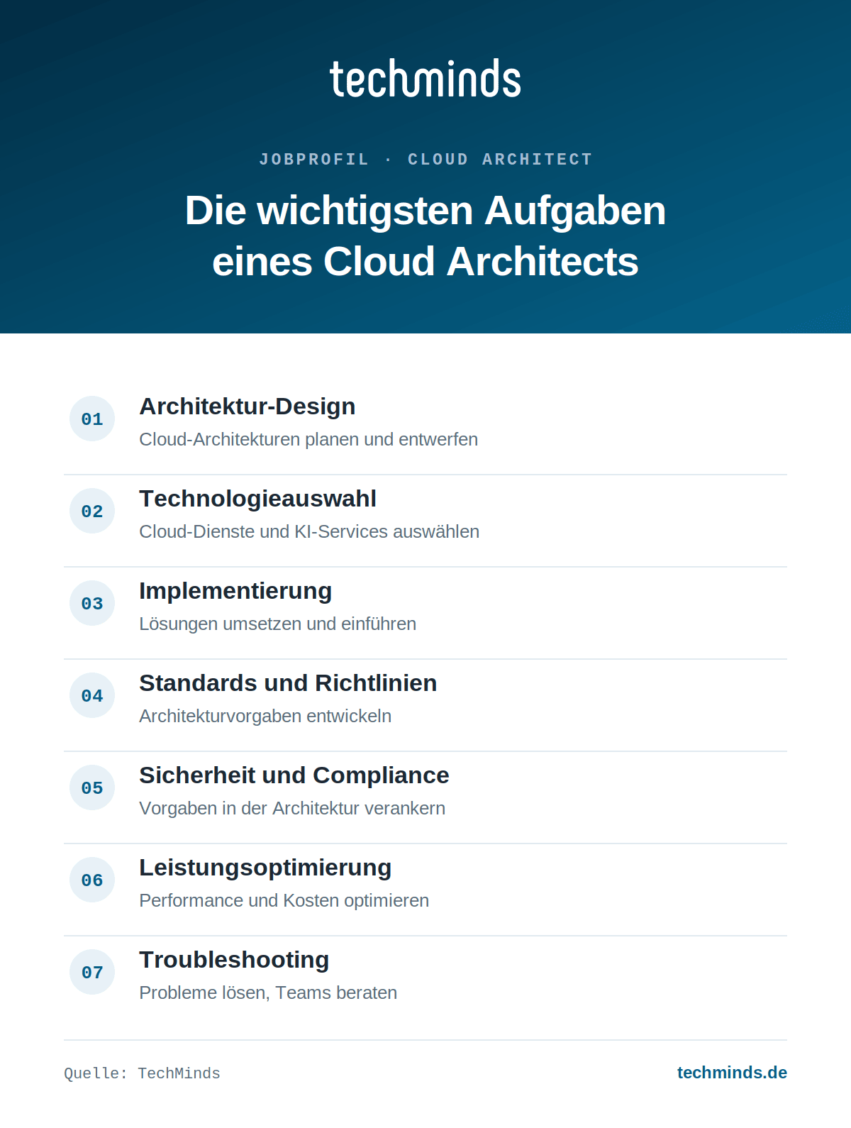Click the main title Die wichtigsten Aufgaben
The width and height of the screenshot is (851, 1128).
[x=425, y=211]
